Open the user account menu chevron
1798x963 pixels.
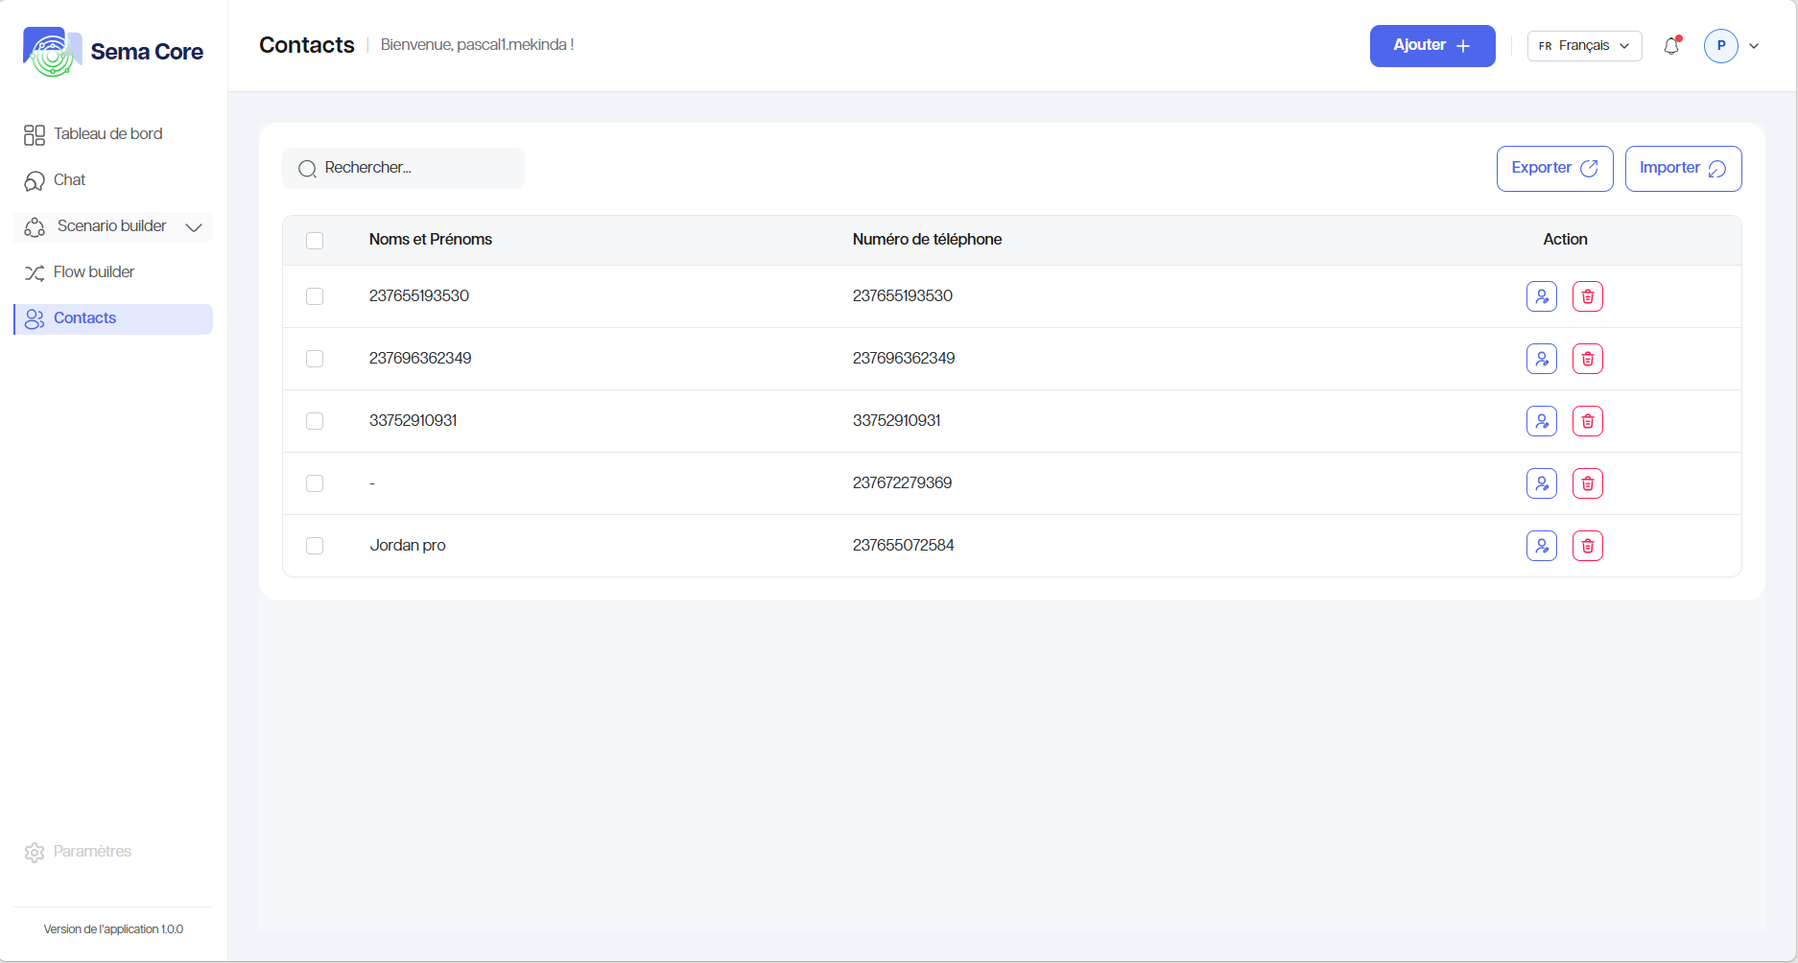pos(1754,46)
